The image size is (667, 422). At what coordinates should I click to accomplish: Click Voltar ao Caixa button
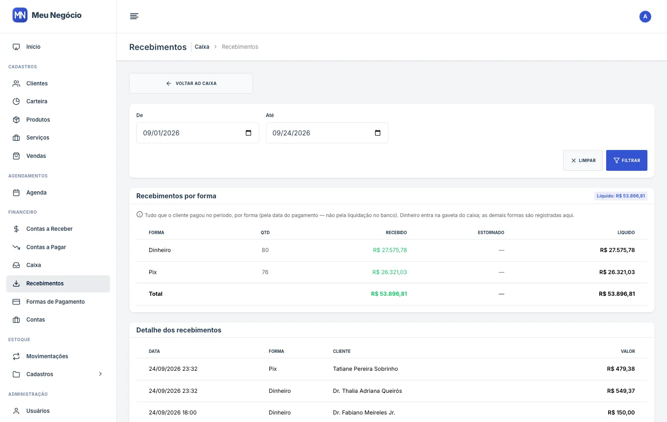point(191,83)
